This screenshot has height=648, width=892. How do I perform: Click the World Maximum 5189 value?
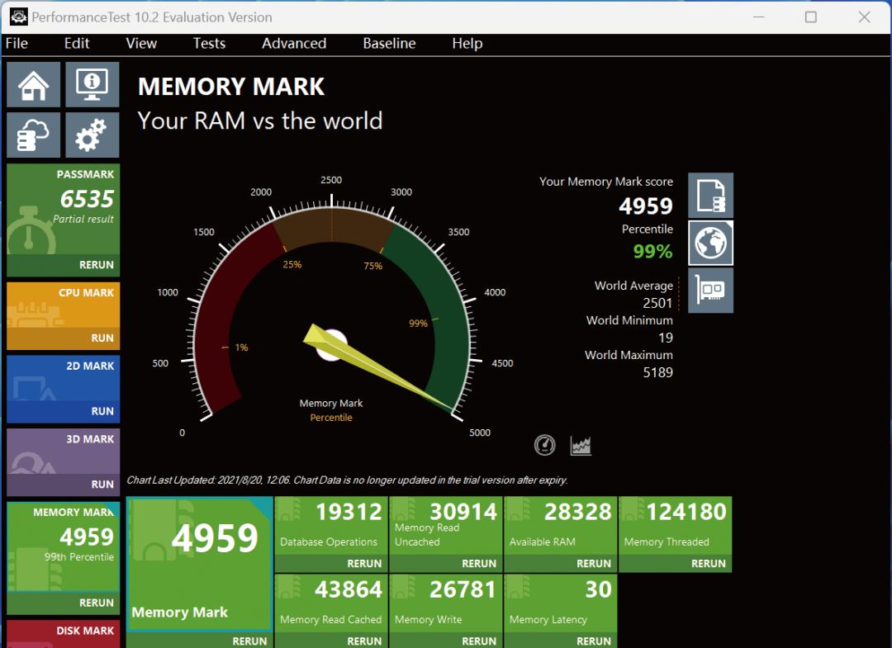[x=657, y=372]
